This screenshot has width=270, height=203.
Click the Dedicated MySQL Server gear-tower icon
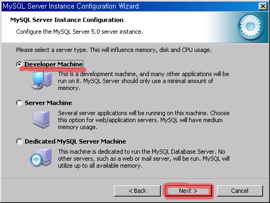click(x=41, y=157)
